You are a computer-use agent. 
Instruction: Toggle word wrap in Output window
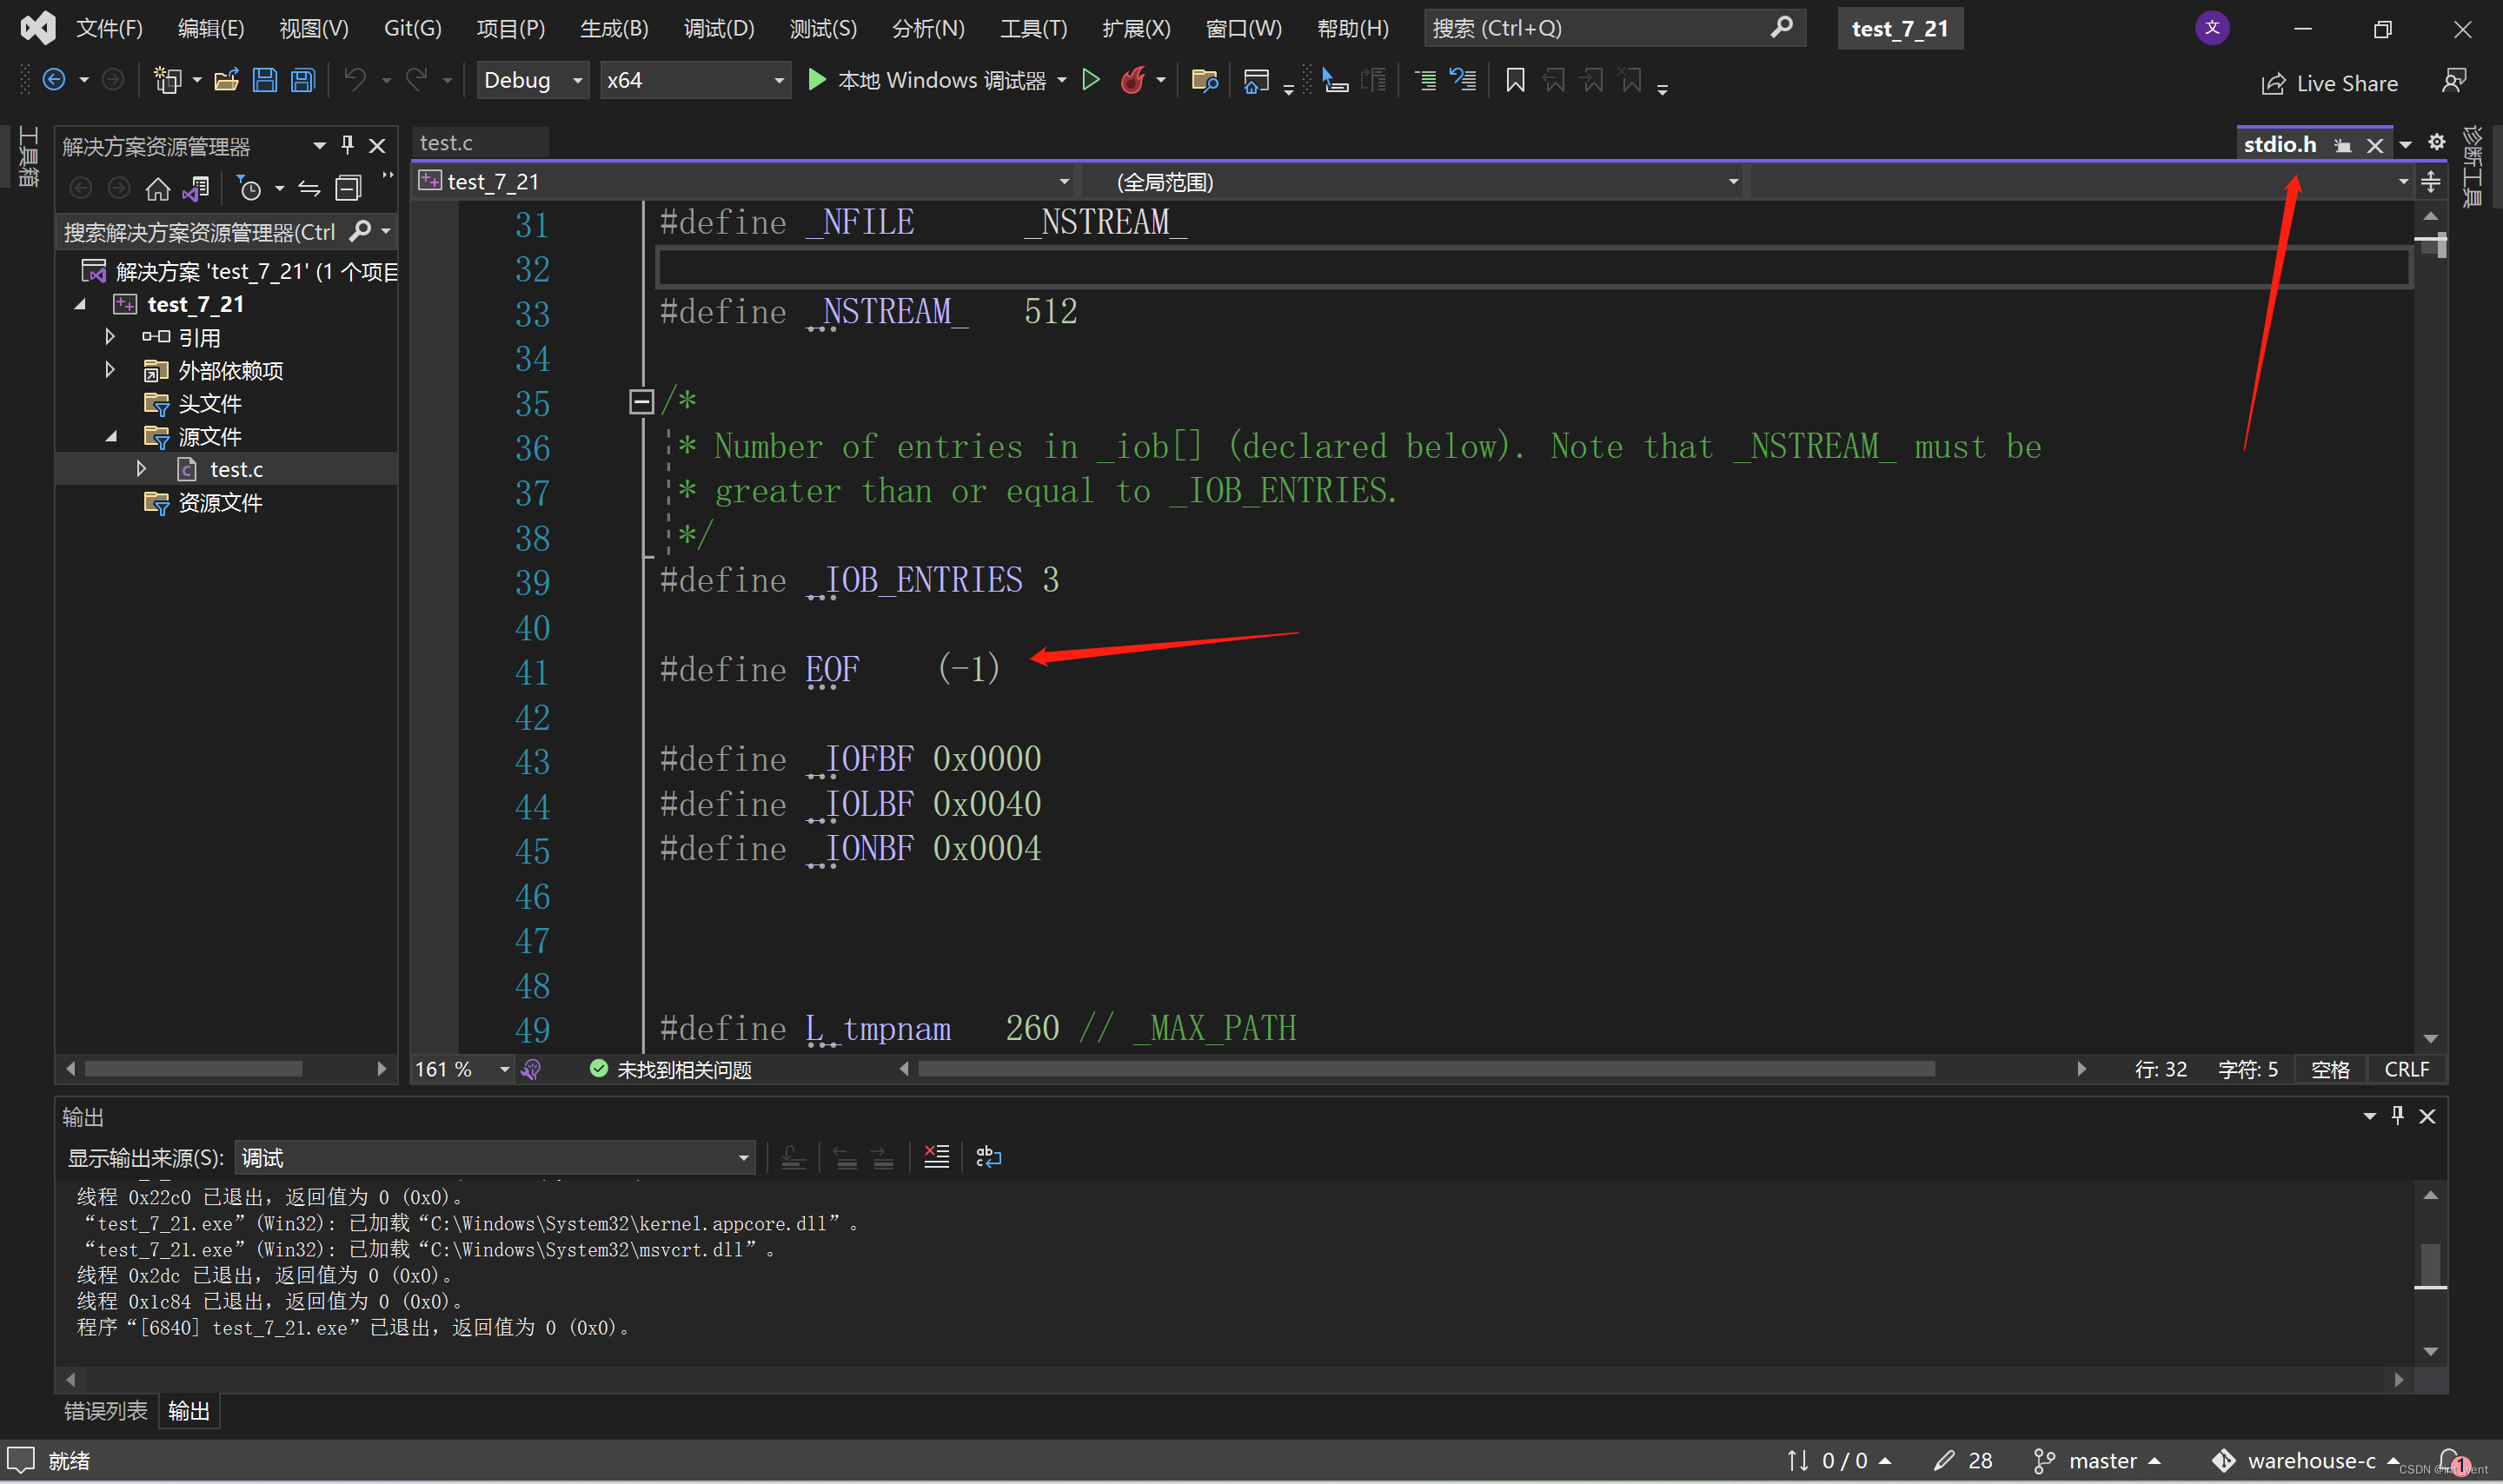(x=988, y=1157)
